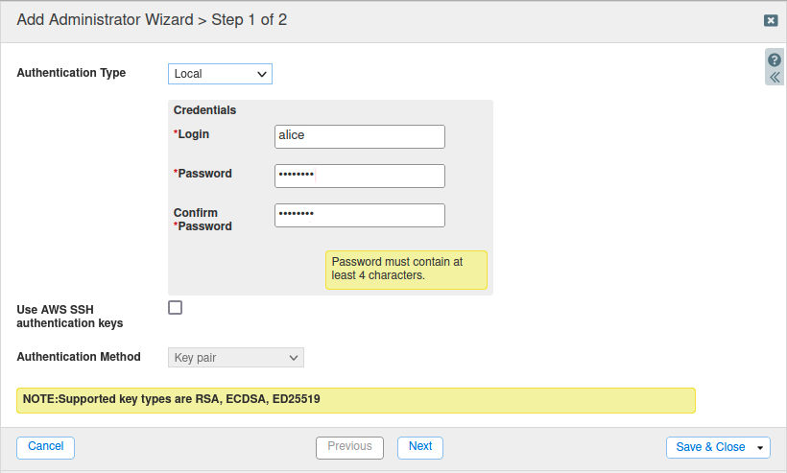
Task: Expand the Save & Close arrow menu
Action: tap(761, 448)
